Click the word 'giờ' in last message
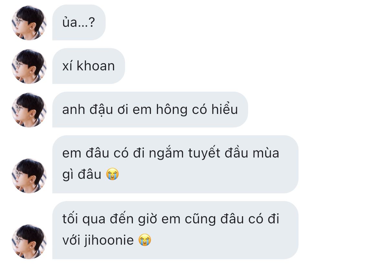The height and width of the screenshot is (264, 378). [147, 219]
